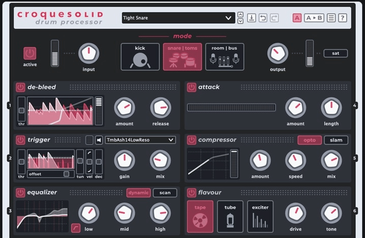
Task: Click the equalizer curve display
Action: (x=42, y=216)
